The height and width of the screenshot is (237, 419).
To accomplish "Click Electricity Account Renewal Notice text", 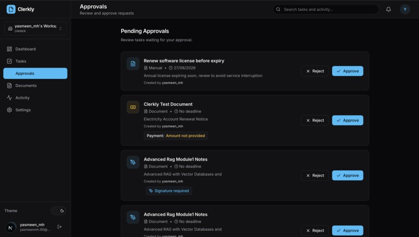I will pos(176,119).
